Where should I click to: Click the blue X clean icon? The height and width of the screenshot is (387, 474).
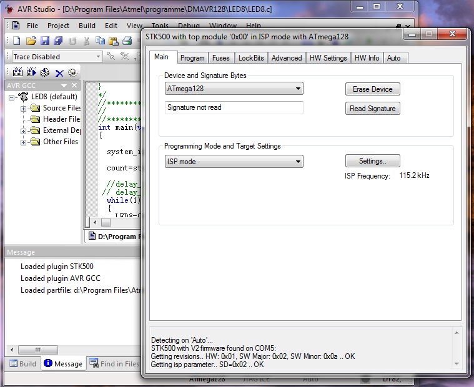point(59,73)
